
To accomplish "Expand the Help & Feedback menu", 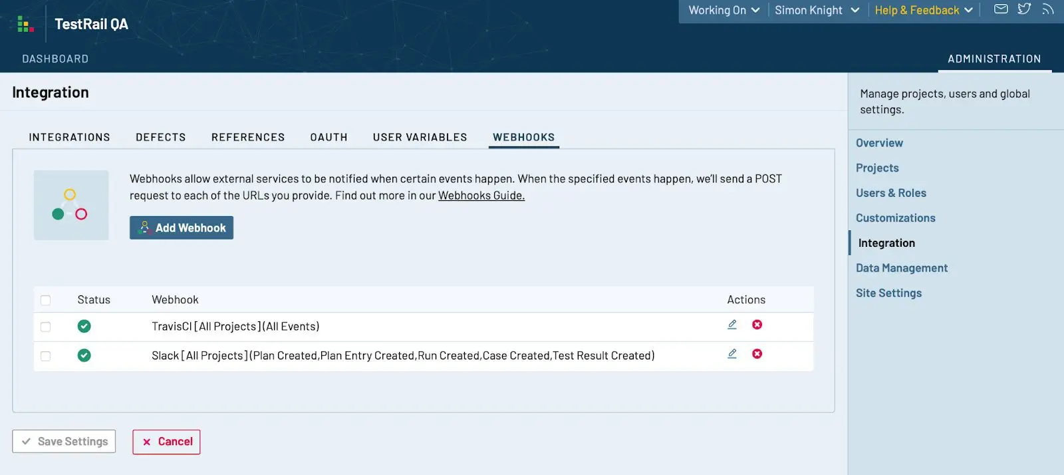I will (924, 10).
